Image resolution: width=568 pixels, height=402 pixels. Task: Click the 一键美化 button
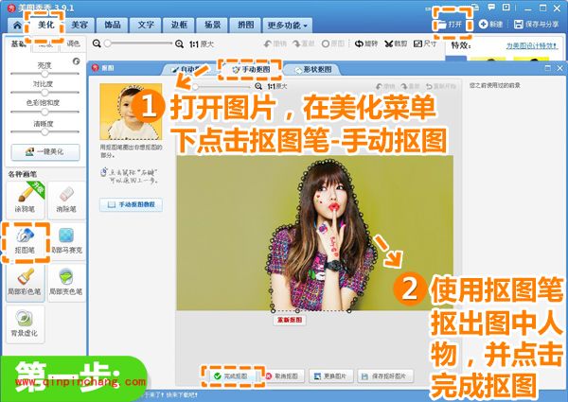pyautogui.click(x=45, y=152)
